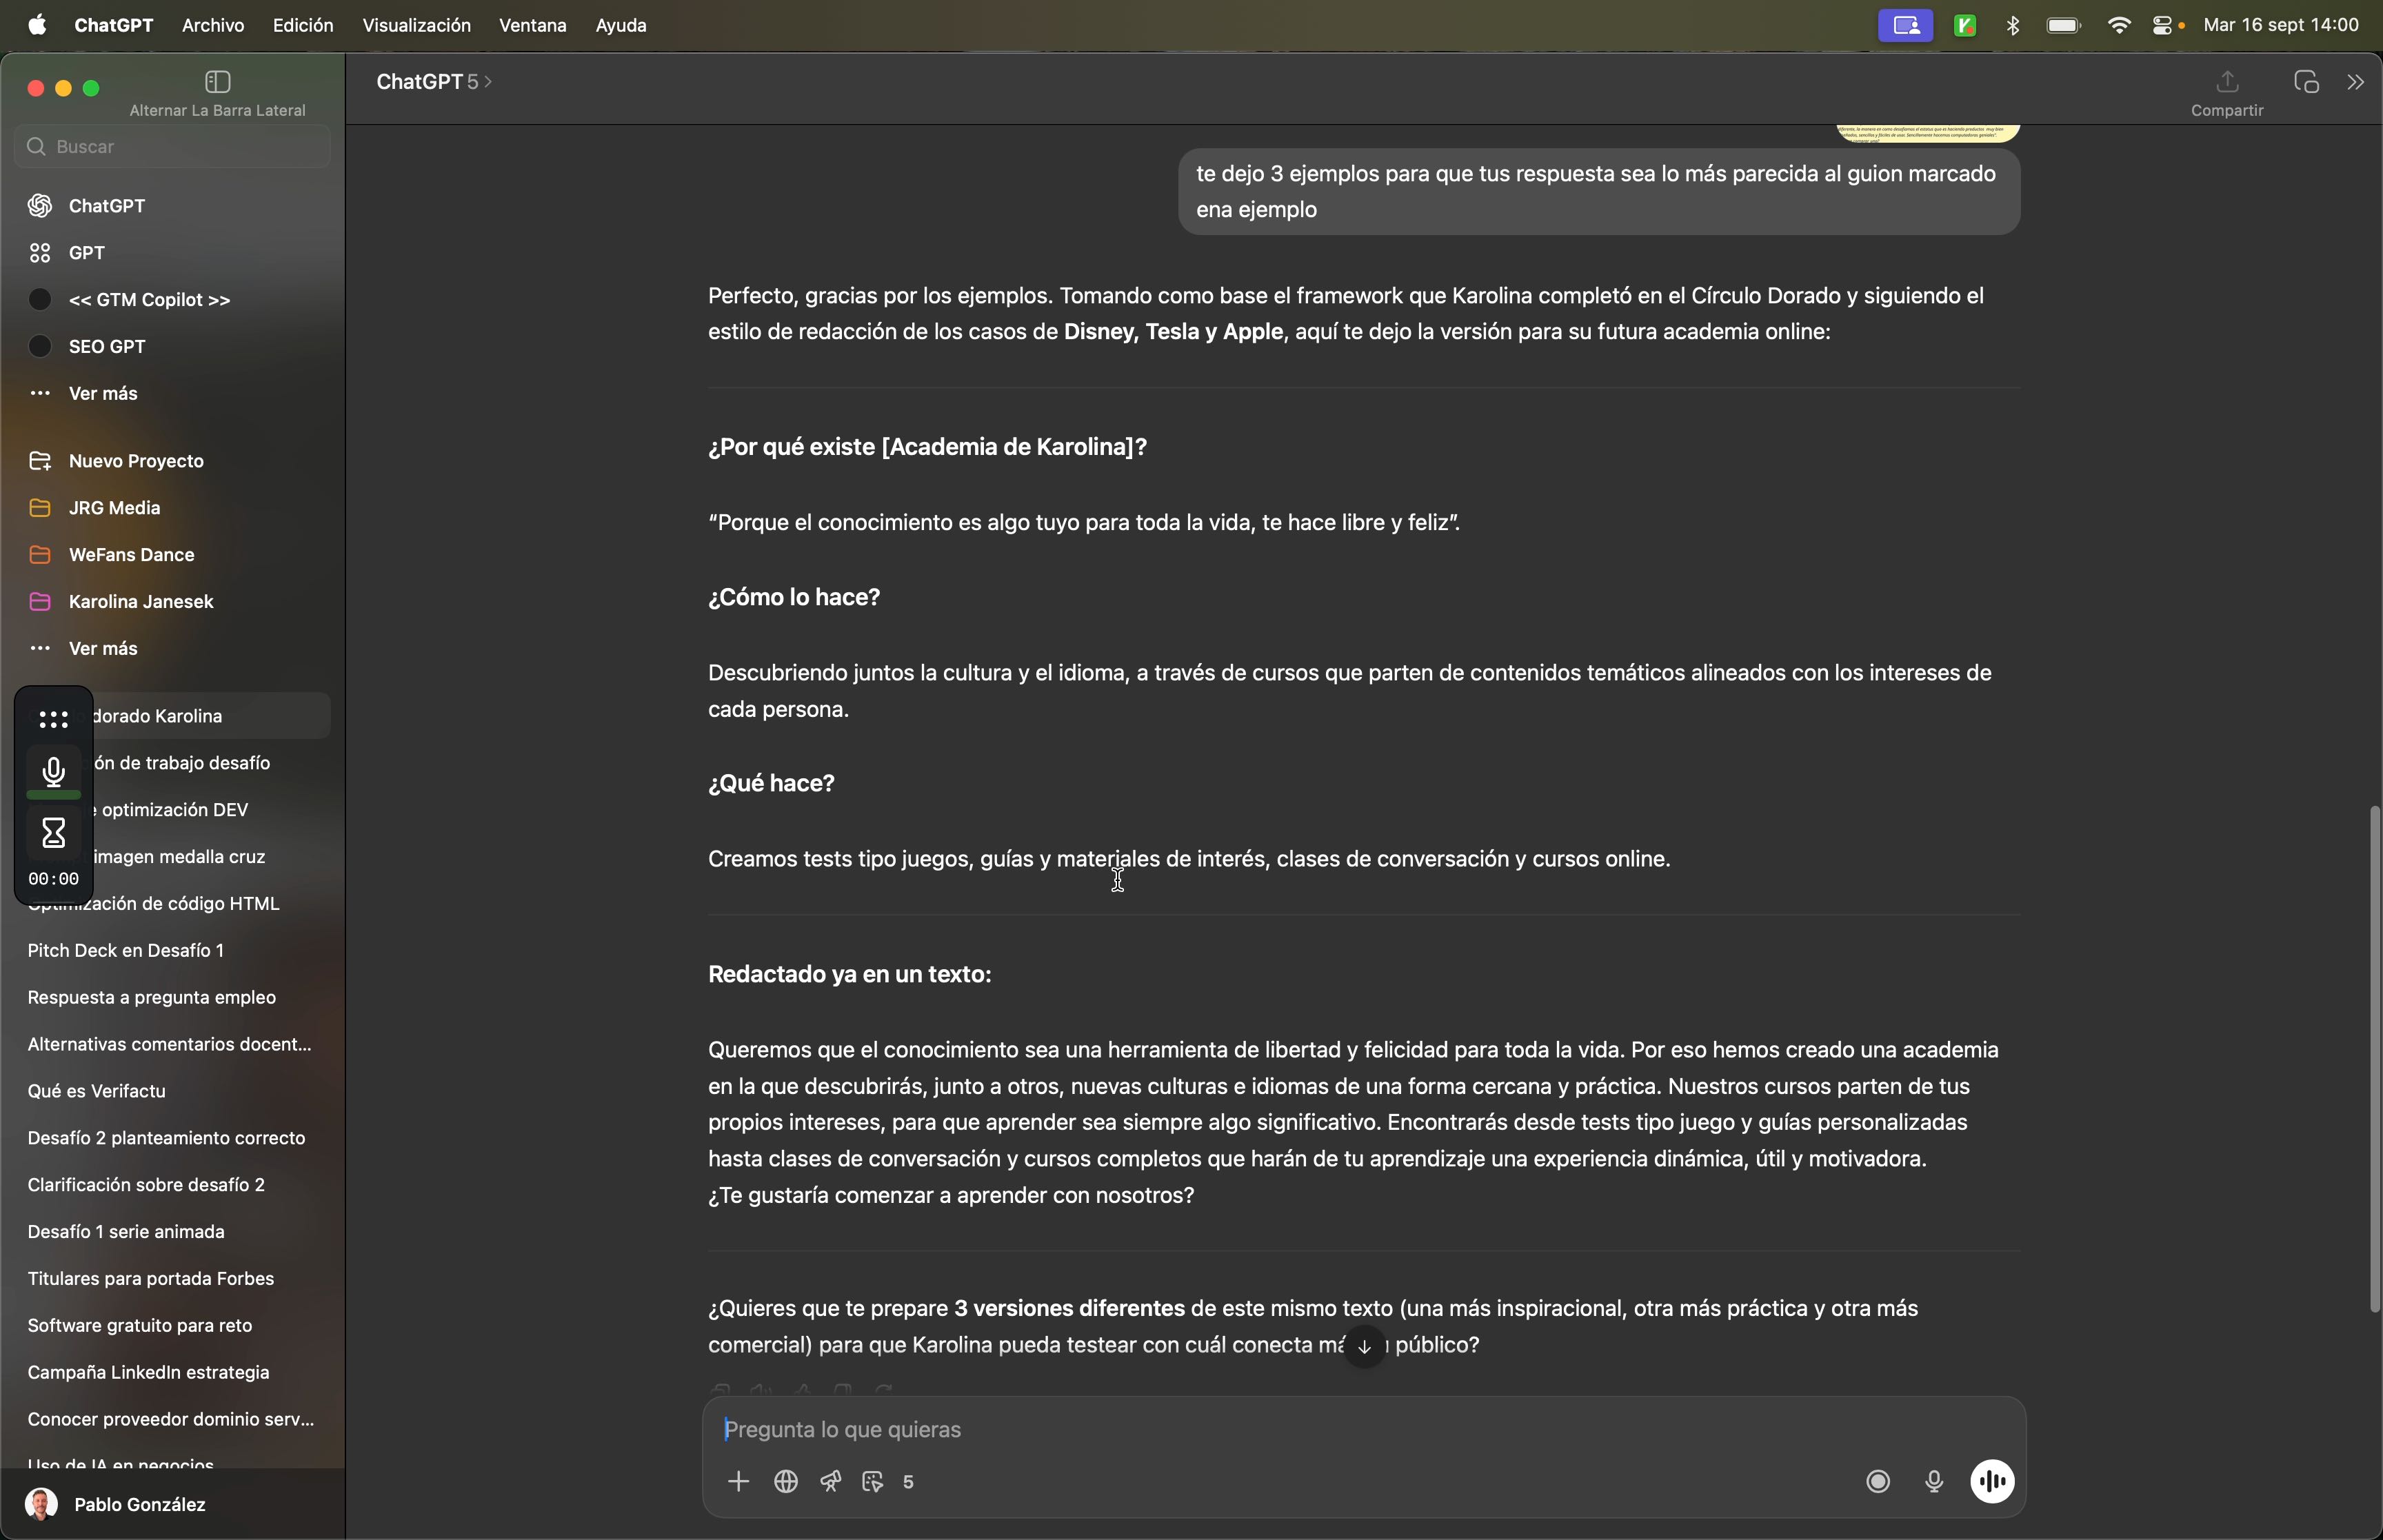The height and width of the screenshot is (1540, 2383).
Task: Open the companion window icon beside Compartir
Action: coord(2306,82)
